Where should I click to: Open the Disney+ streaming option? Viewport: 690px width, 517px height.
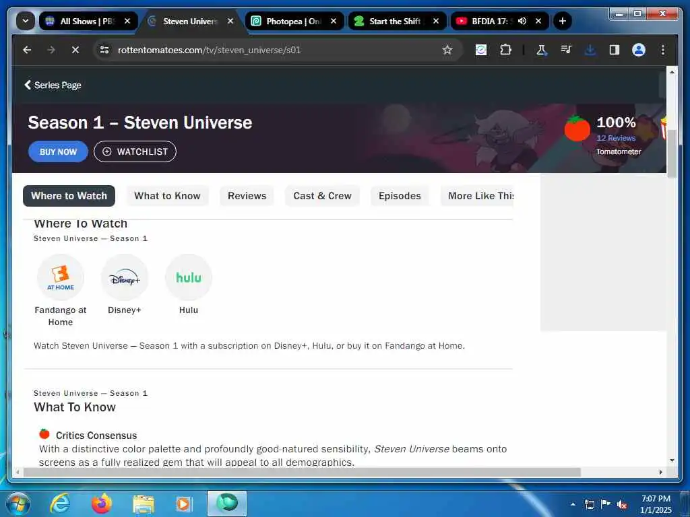tap(125, 285)
